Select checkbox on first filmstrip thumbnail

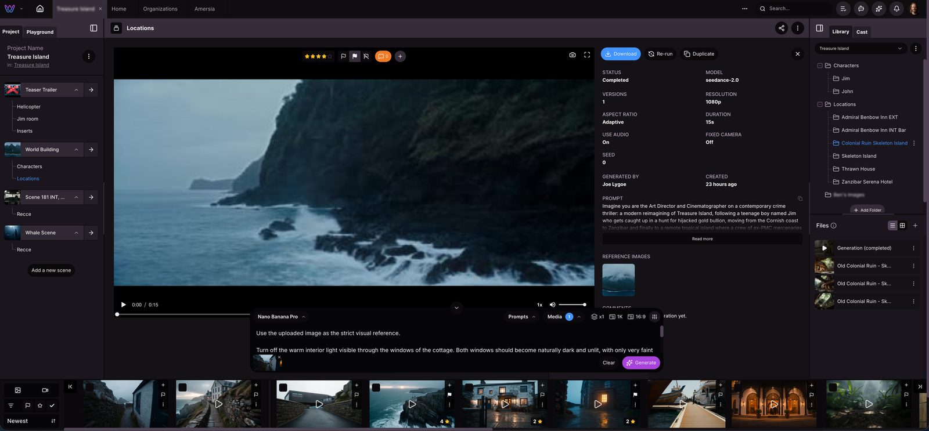point(89,387)
